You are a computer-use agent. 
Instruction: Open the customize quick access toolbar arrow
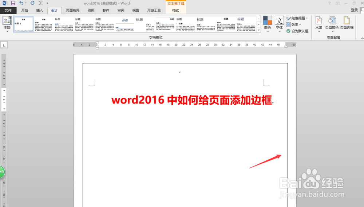click(x=47, y=3)
